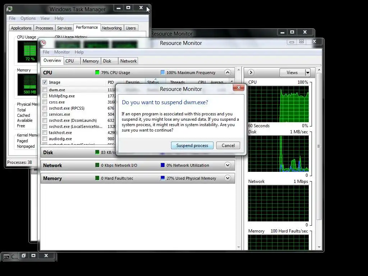Click the green Network I/O indicator square
This screenshot has height=276, width=368.
coord(97,165)
